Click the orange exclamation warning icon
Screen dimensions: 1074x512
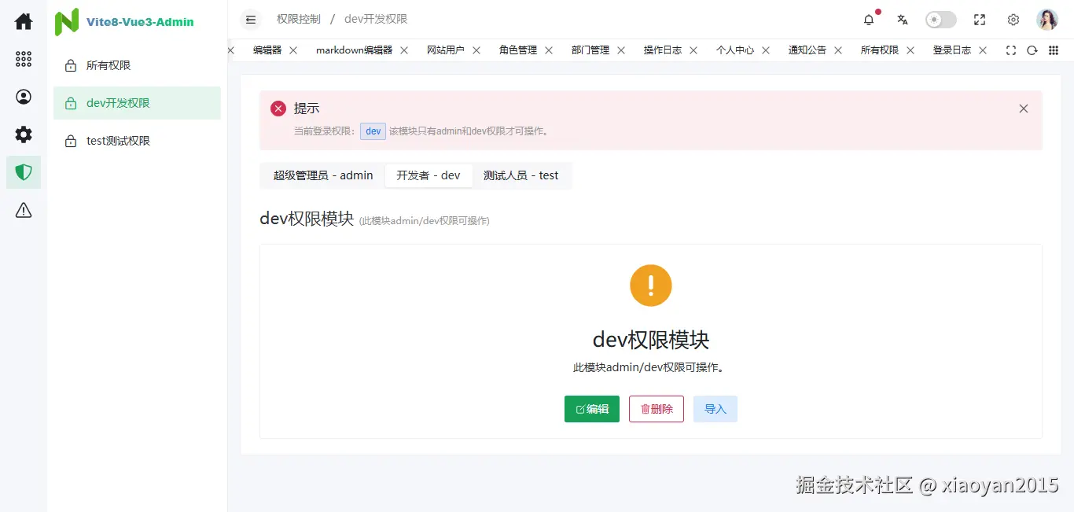[x=651, y=285]
